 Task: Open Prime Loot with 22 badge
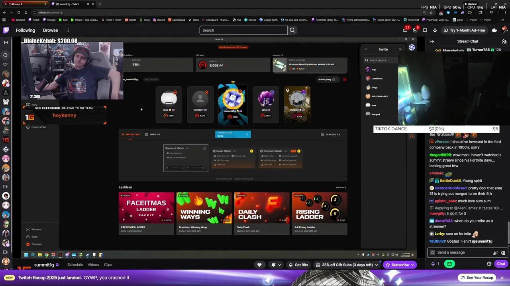click(405, 30)
